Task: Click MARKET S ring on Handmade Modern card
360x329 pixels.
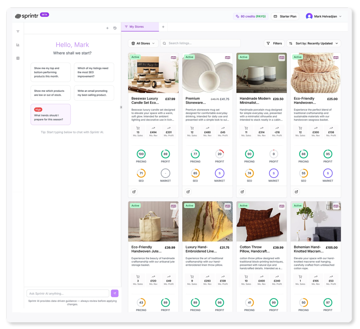Action: coord(274,173)
